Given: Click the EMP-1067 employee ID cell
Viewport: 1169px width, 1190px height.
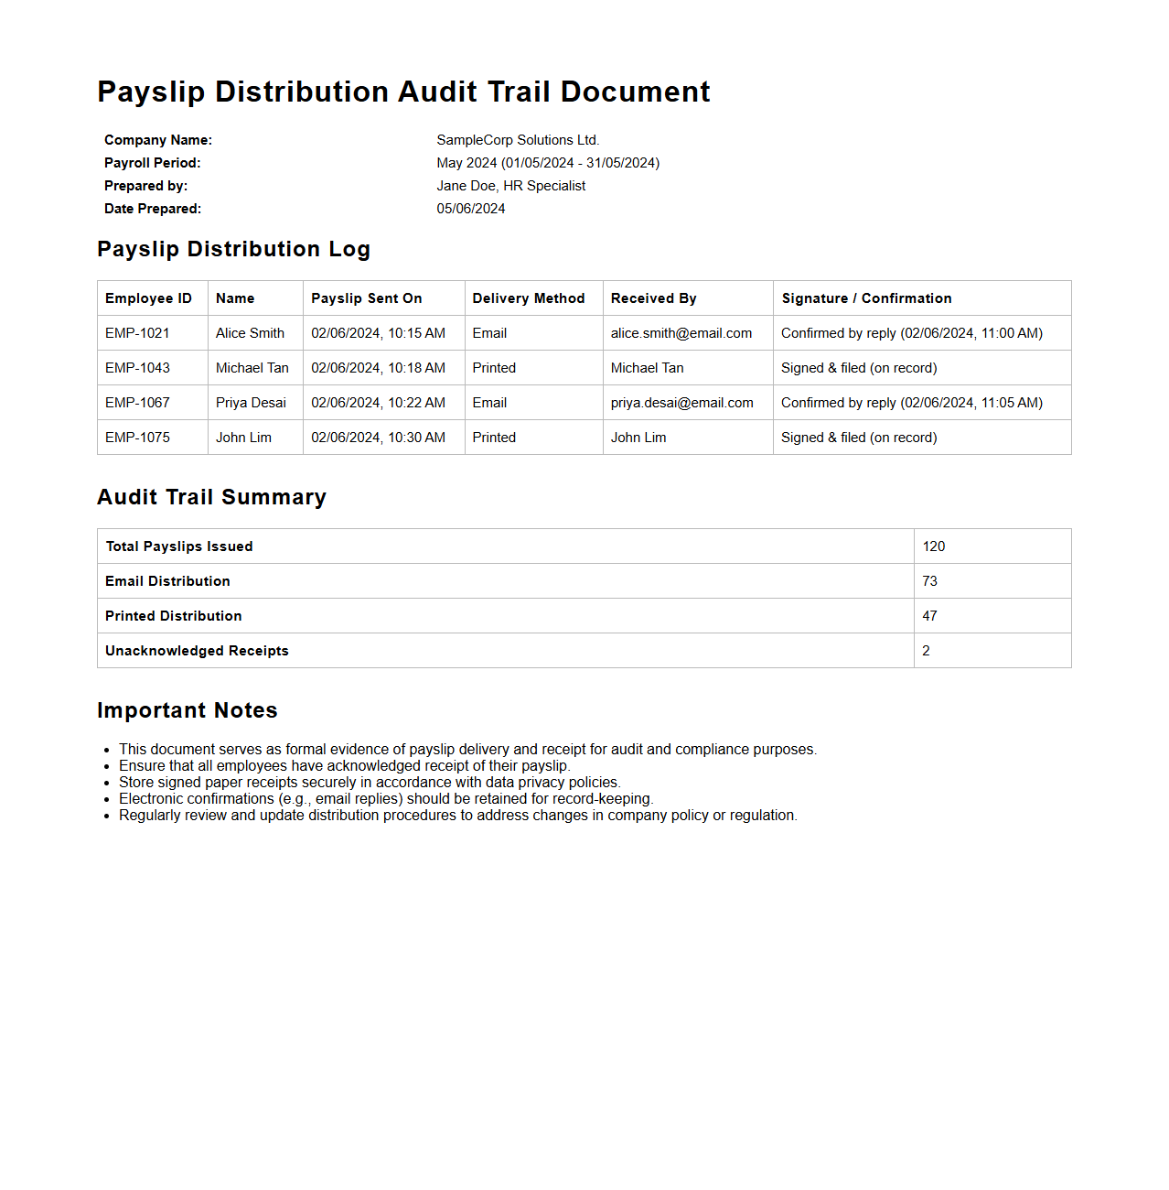Looking at the screenshot, I should coord(137,403).
